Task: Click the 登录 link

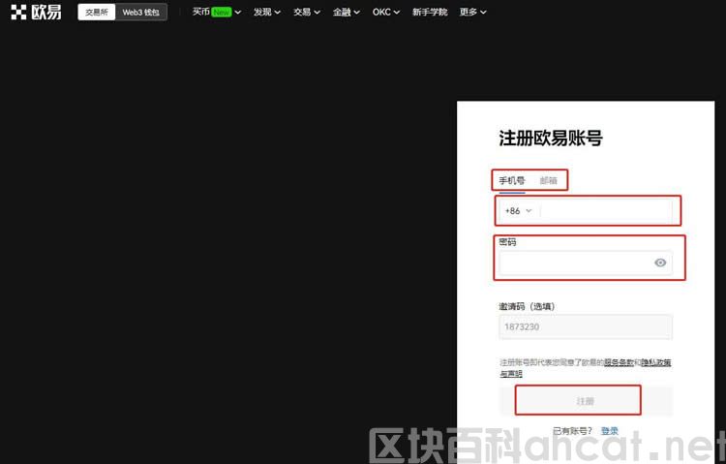Action: [x=609, y=431]
